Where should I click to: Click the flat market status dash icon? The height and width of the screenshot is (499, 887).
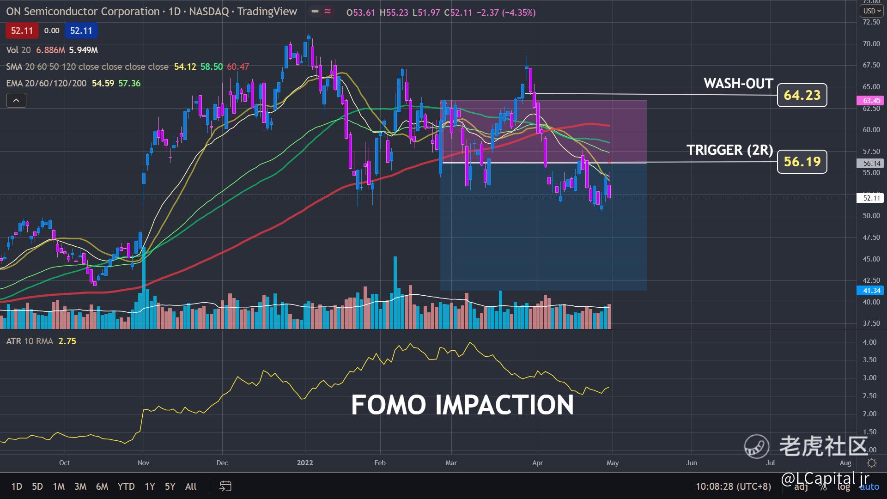point(315,12)
